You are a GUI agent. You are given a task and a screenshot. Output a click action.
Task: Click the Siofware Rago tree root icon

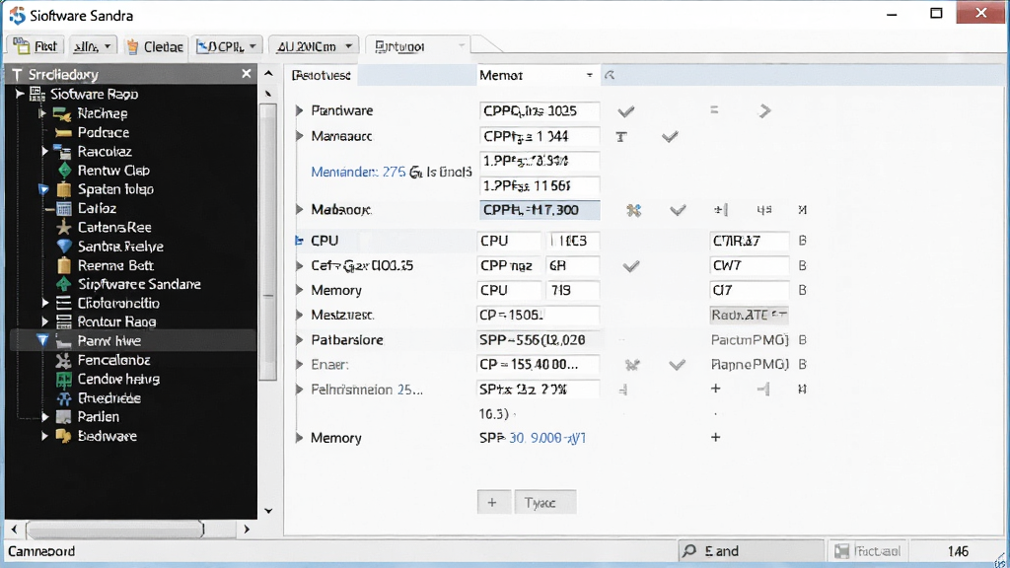click(x=37, y=94)
